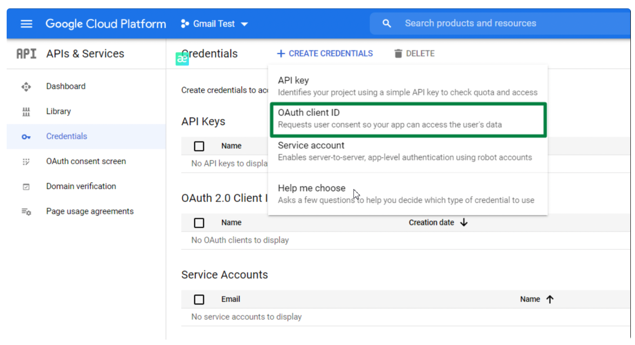Click the Domain verification checkbox icon
This screenshot has height=345, width=635.
pyautogui.click(x=26, y=187)
